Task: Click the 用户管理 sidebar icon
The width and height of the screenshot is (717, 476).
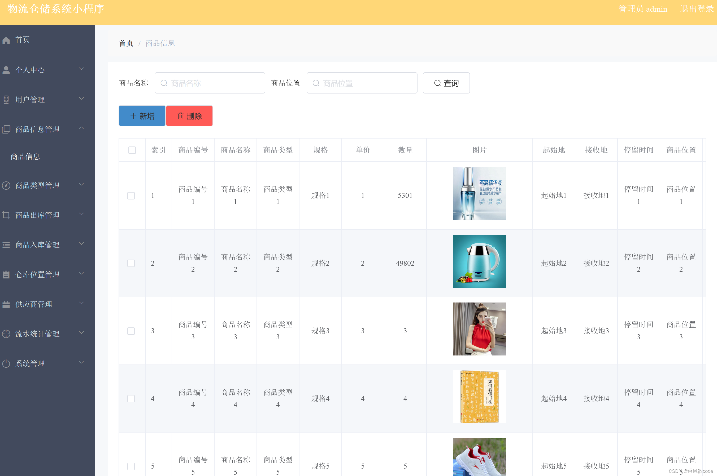Action: pyautogui.click(x=6, y=100)
